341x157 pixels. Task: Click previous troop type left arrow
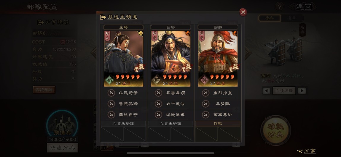coord(266,91)
